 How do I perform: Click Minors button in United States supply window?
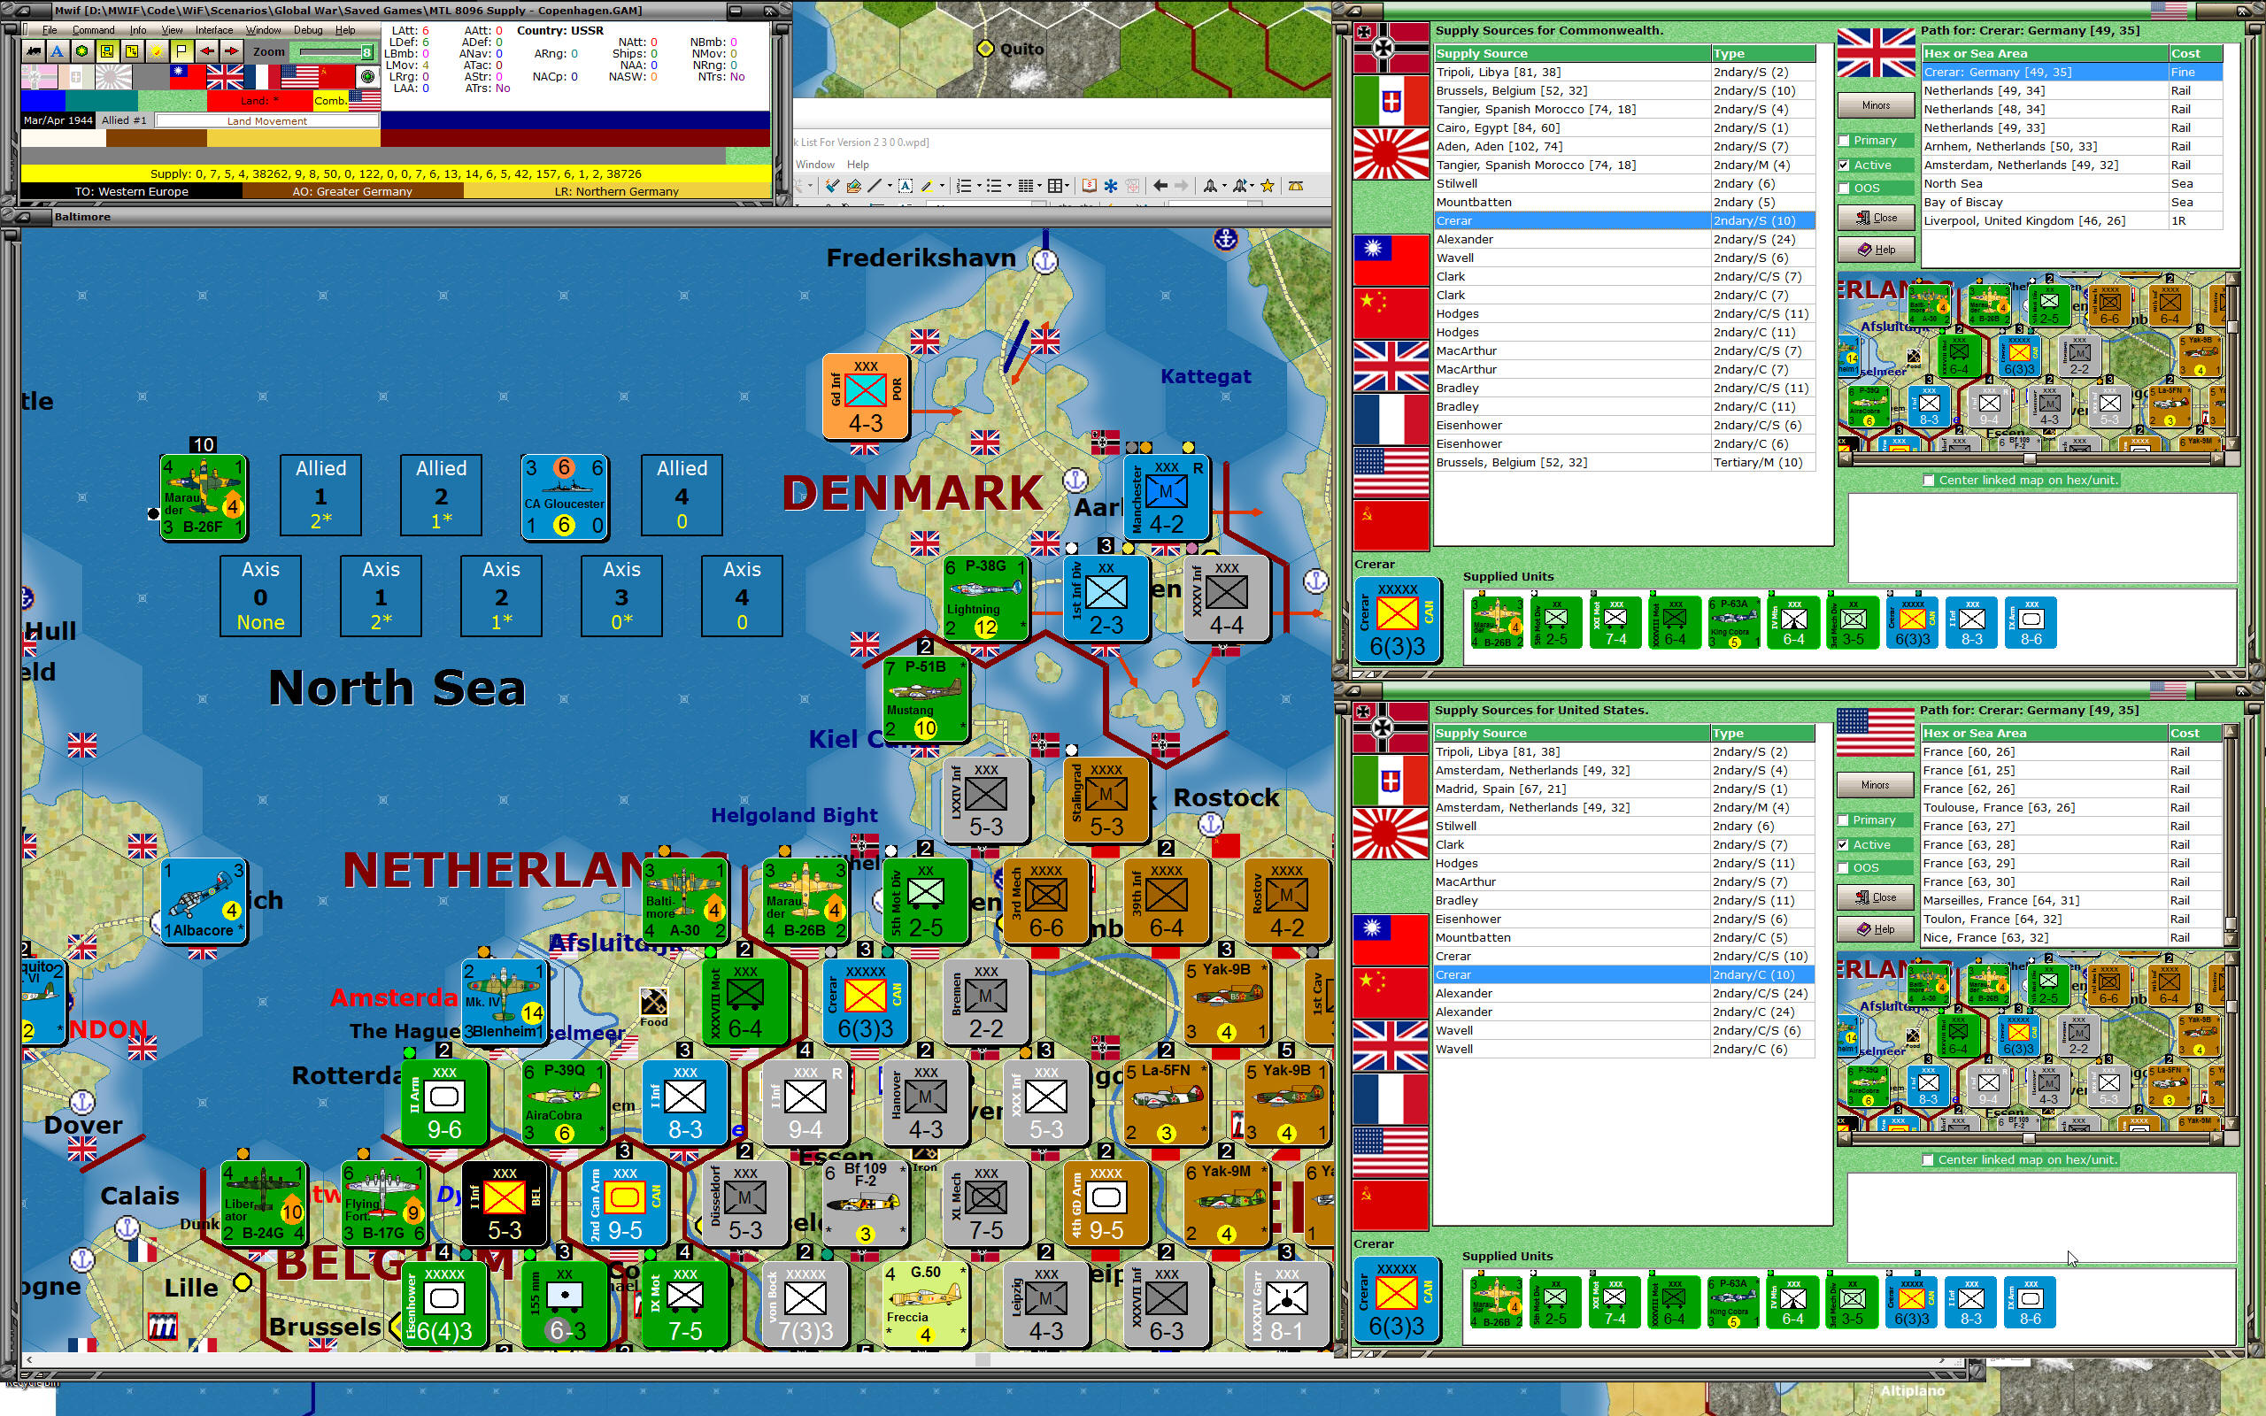point(1875,786)
